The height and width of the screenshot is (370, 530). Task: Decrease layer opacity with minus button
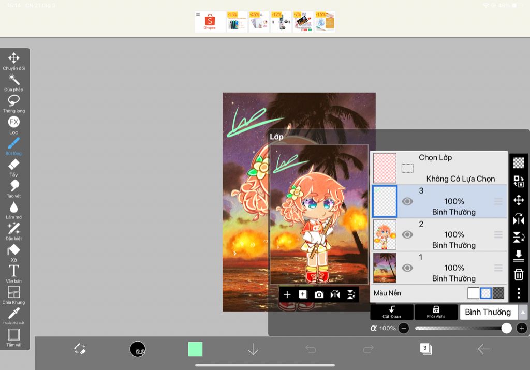pos(404,328)
